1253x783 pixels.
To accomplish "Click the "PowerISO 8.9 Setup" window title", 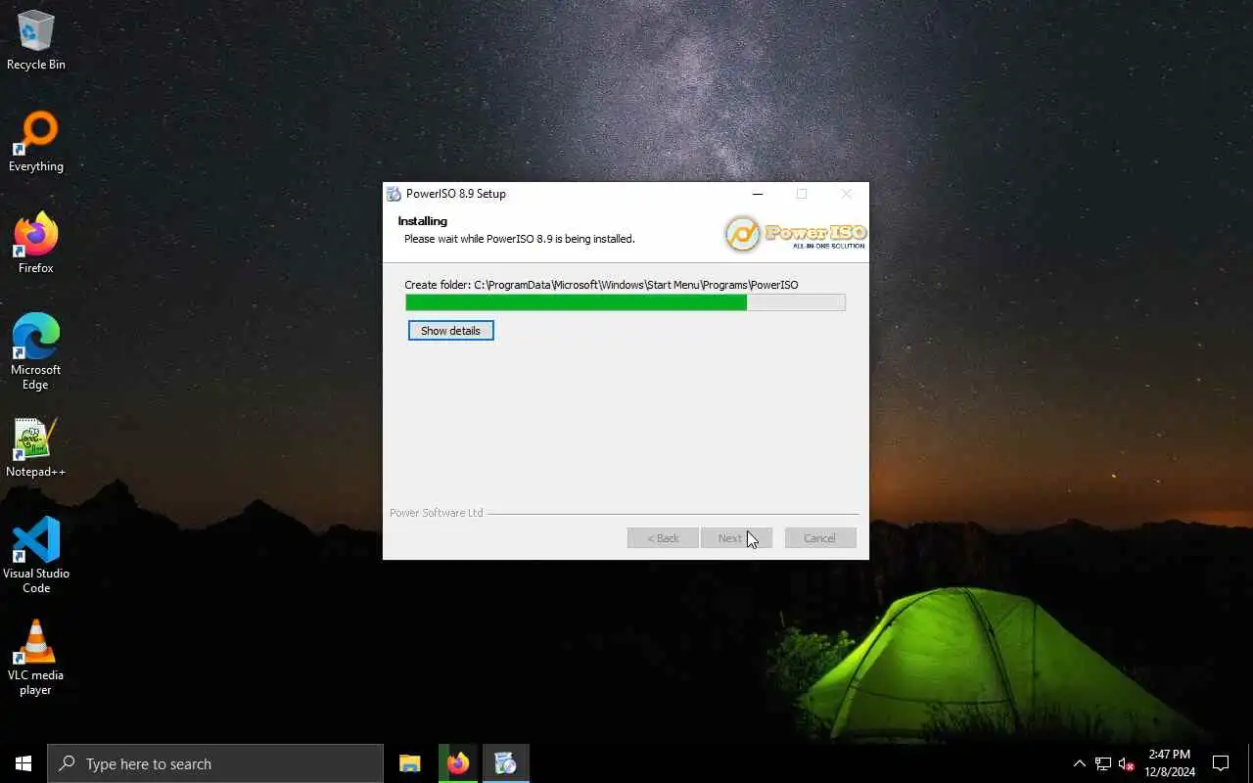I will click(456, 194).
